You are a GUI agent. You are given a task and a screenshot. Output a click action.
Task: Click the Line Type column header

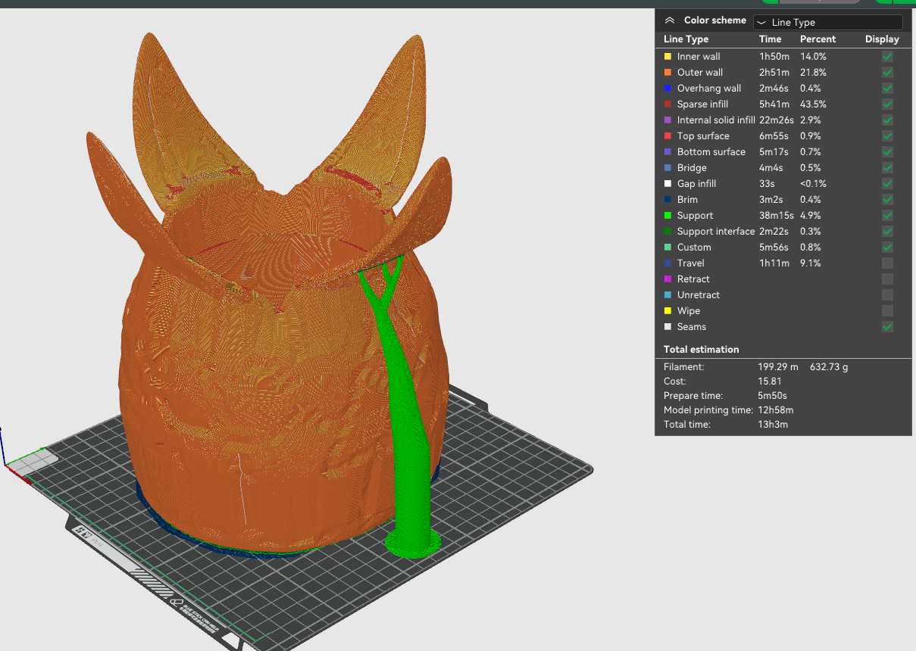coord(686,39)
